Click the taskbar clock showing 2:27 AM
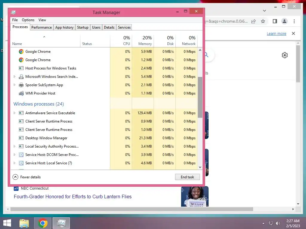The height and width of the screenshot is (229, 306). [x=293, y=223]
